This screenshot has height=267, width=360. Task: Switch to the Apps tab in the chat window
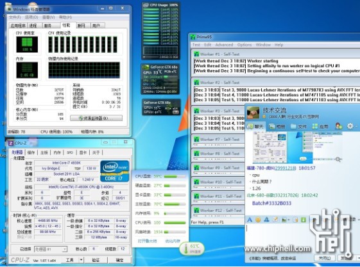coord(320,126)
